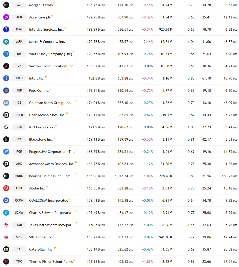
Task: Open the MS ticker symbol
Action: (x=19, y=5)
